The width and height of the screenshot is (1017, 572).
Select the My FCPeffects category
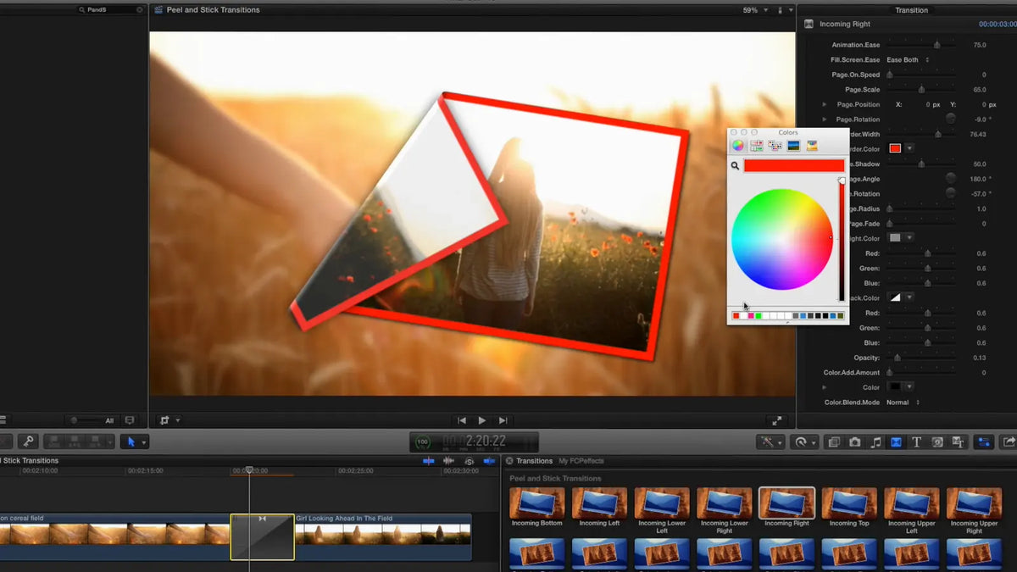(581, 461)
